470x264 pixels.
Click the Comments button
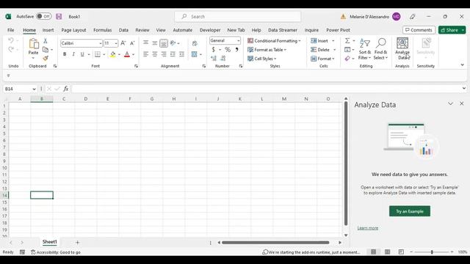(419, 30)
